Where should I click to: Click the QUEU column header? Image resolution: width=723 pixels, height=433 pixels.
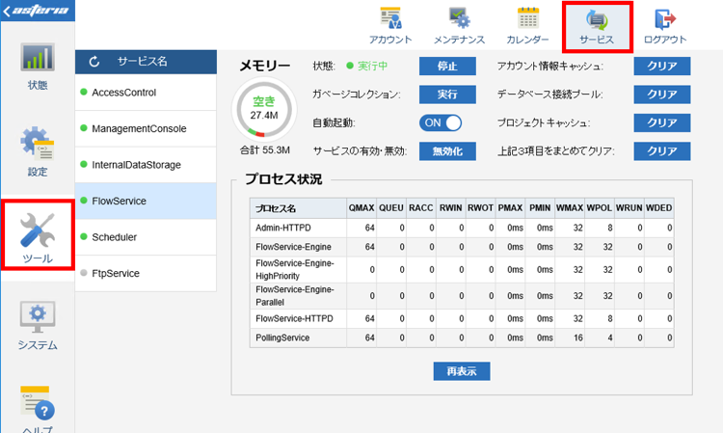click(x=391, y=208)
